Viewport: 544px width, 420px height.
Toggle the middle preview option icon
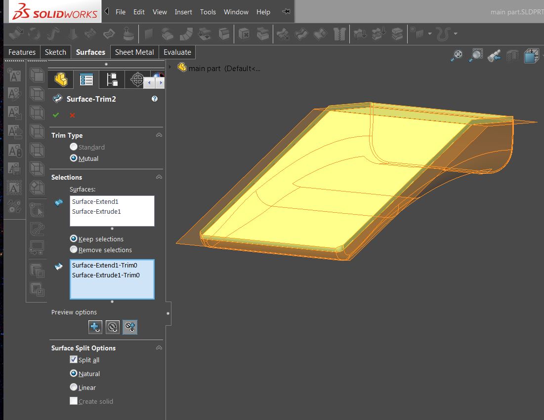click(112, 327)
